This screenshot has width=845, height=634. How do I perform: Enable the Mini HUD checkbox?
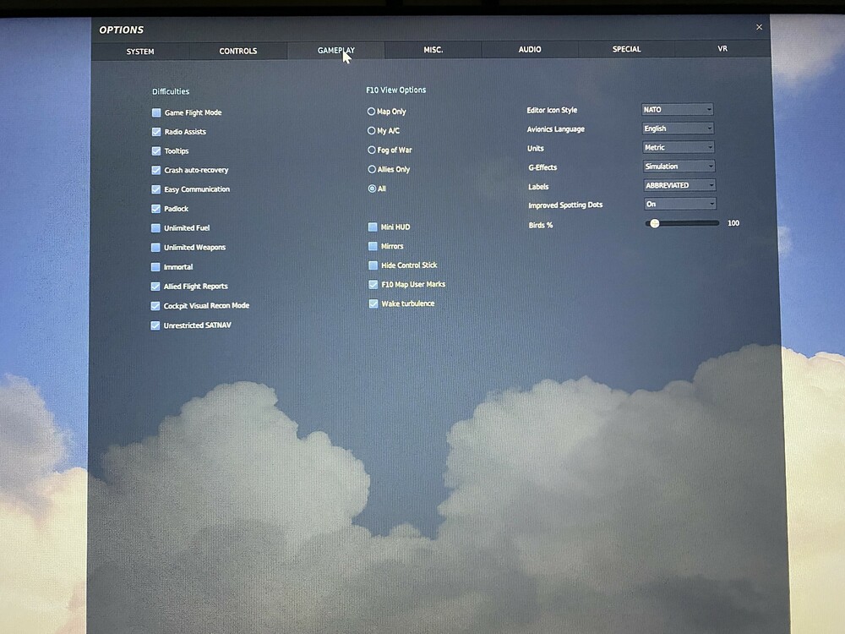(373, 227)
